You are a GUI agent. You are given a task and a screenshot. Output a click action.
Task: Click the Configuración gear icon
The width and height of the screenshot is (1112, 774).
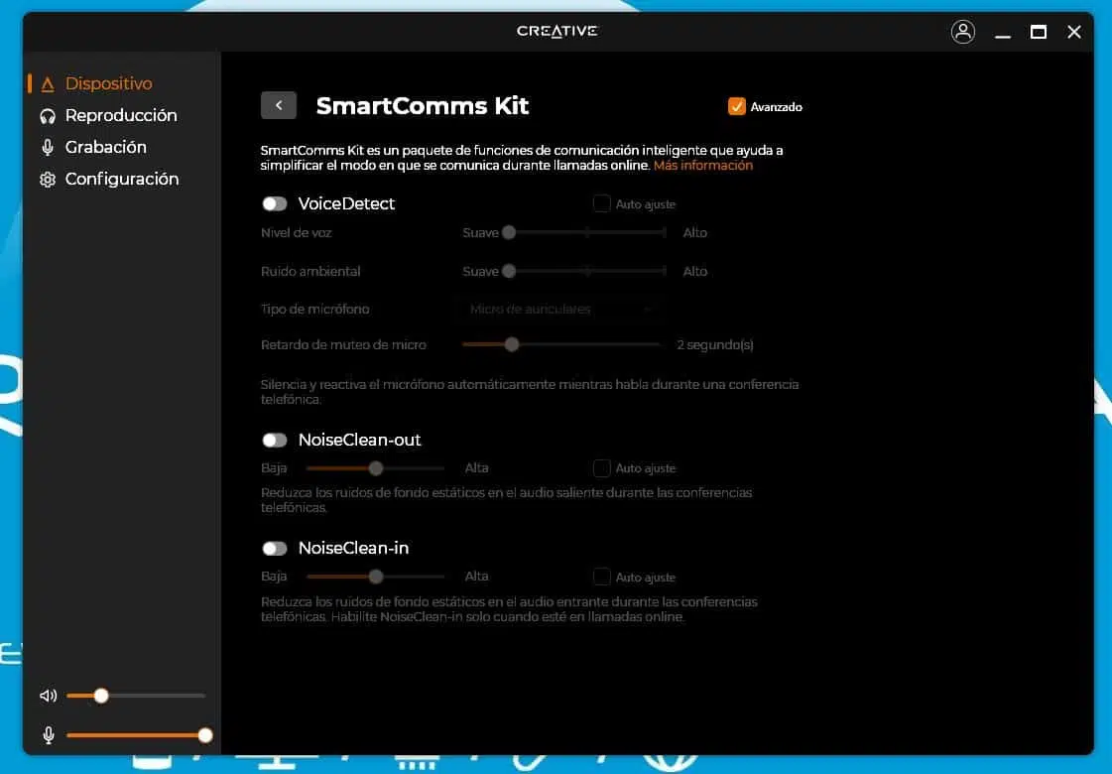[48, 179]
